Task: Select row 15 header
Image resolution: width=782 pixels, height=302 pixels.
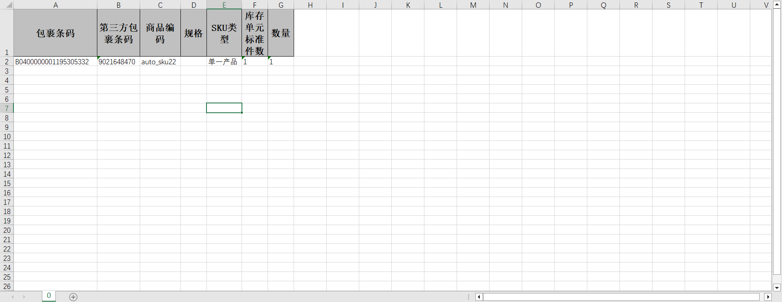Action: 7,183
